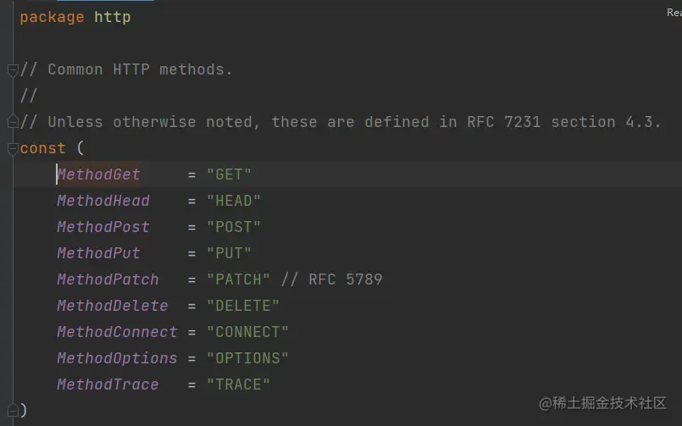
Task: Place cursor on MethodOptions
Action: point(117,358)
